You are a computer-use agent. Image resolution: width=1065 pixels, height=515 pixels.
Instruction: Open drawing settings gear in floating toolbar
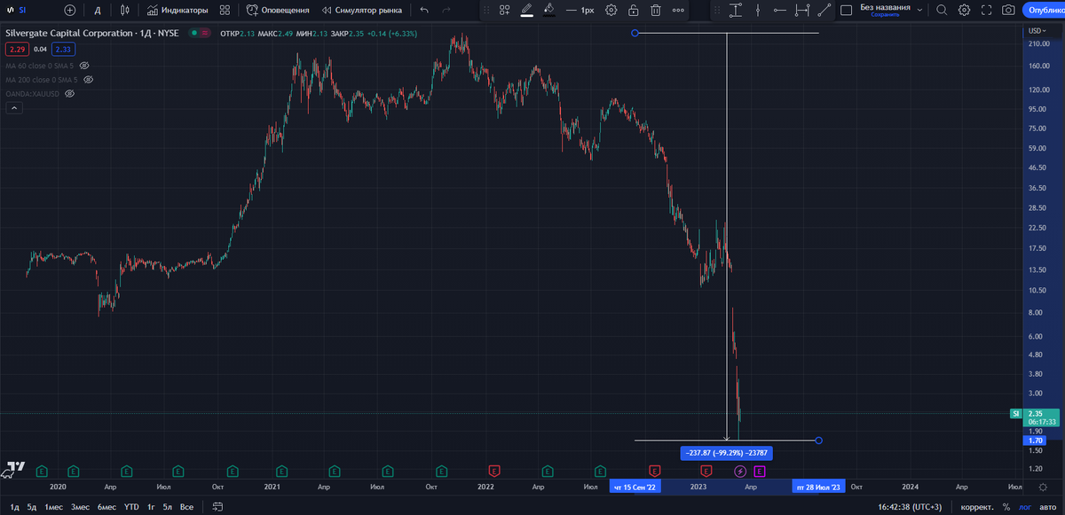click(x=611, y=10)
